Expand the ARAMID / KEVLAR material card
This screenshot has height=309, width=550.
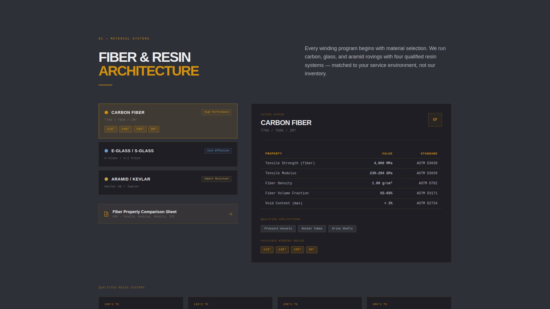point(168,182)
